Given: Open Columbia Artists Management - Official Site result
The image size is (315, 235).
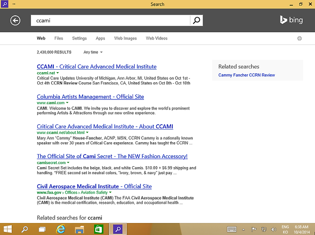Looking at the screenshot, I should (91, 97).
